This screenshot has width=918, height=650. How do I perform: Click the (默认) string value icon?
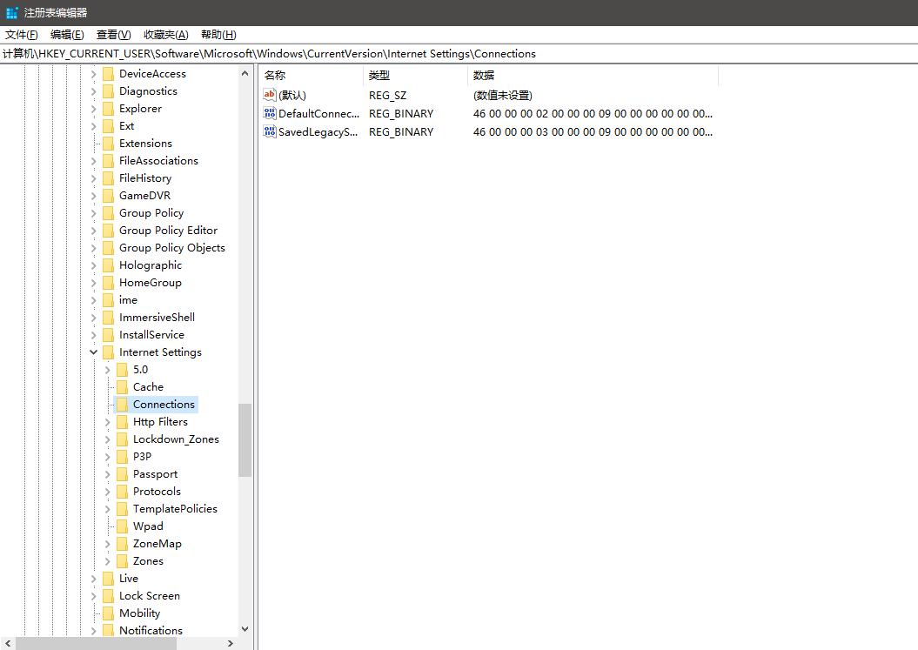tap(270, 95)
